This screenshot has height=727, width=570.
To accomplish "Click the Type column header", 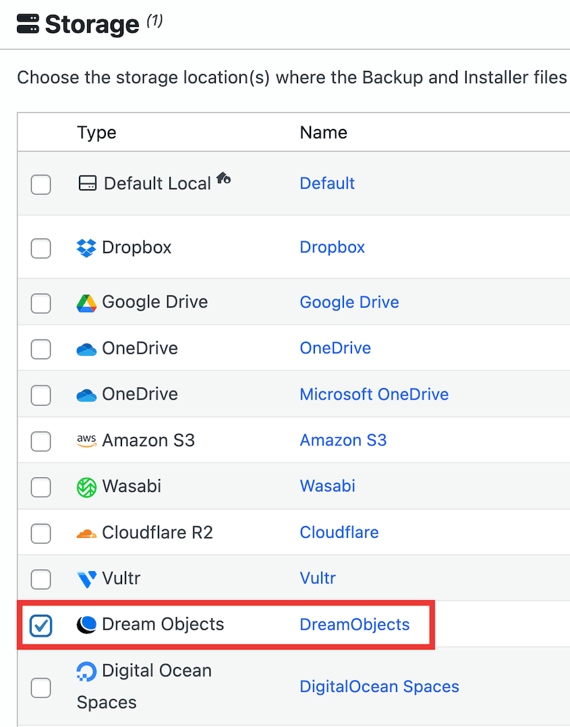I will click(x=96, y=132).
